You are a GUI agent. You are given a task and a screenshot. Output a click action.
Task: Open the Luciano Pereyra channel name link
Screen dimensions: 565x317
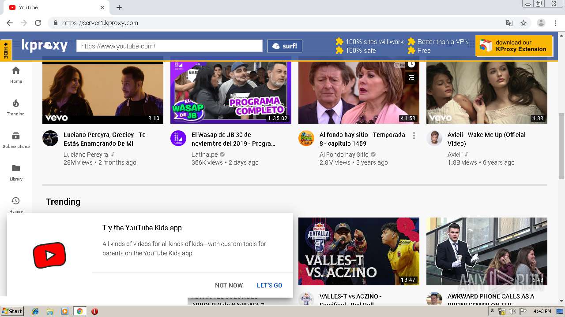[86, 155]
